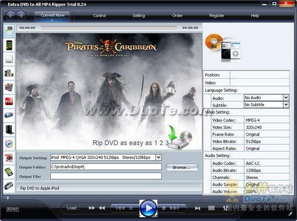Minimize the Extra DVD Ripper window
This screenshot has height=221, width=297.
tap(265, 4)
